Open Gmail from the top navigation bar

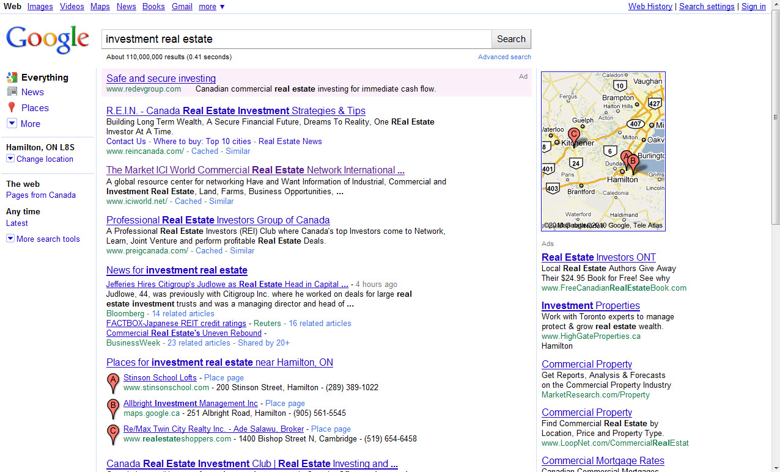(x=182, y=7)
